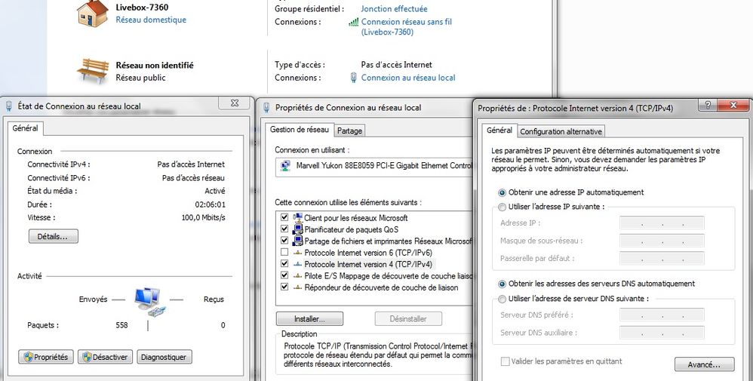Image resolution: width=753 pixels, height=381 pixels.
Task: Click the Client pour les réseaux Microsoft icon
Action: (x=298, y=217)
